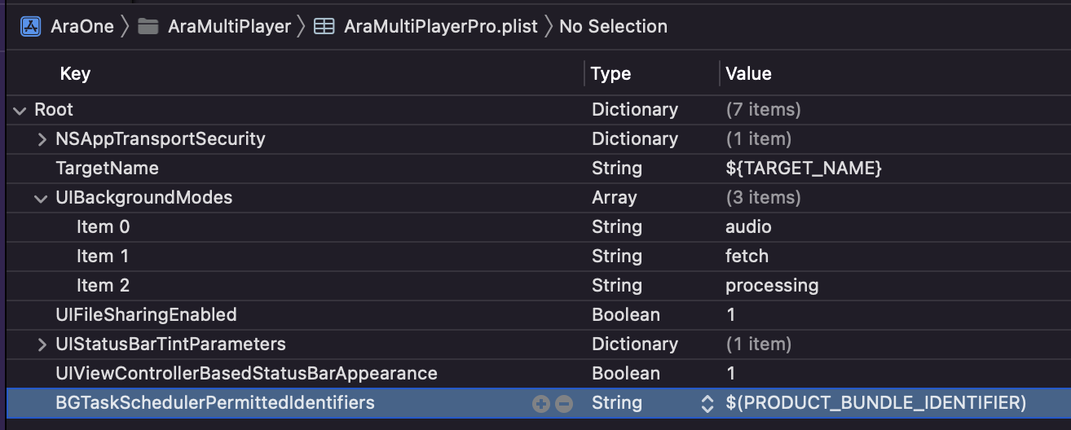
Task: Click the AraMultiPlayer folder icon
Action: coord(148,26)
